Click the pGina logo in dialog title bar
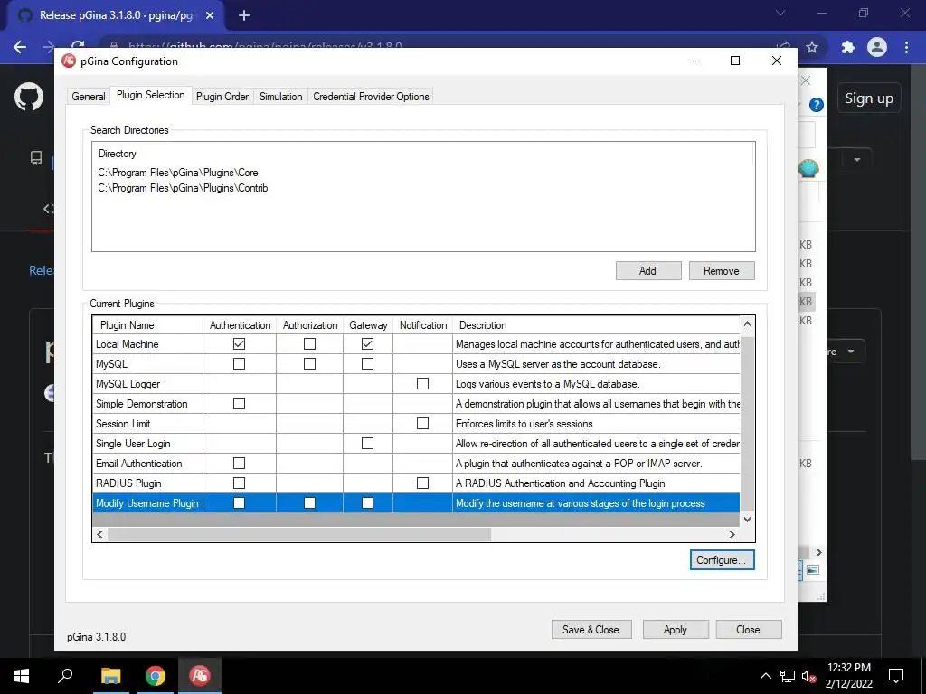Image resolution: width=926 pixels, height=694 pixels. tap(69, 61)
